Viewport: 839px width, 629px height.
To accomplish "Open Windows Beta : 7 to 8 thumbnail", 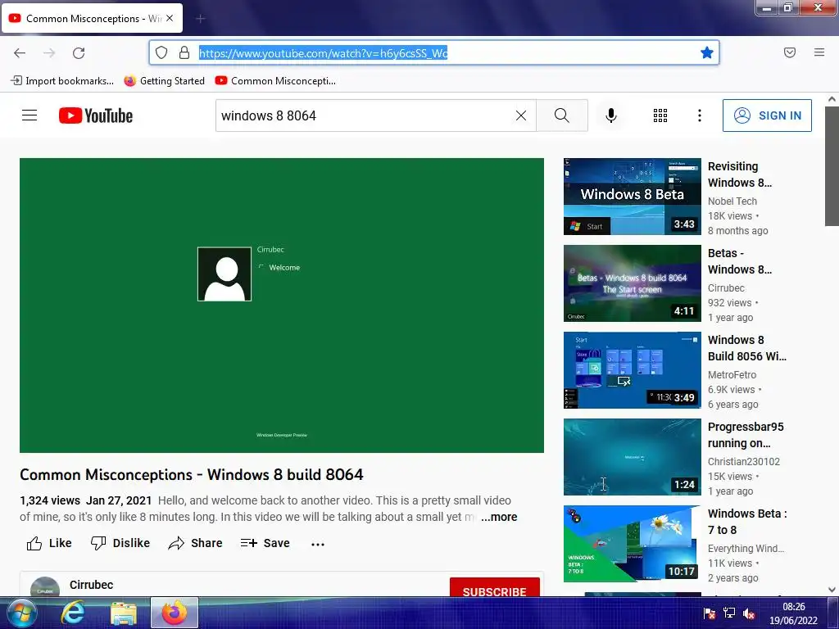I will [x=632, y=544].
